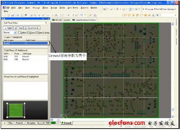Select the Ground layer tab

click(66, 123)
